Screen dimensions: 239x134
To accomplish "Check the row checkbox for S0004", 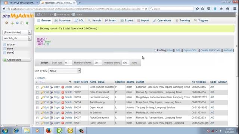I will [x=37, y=103].
